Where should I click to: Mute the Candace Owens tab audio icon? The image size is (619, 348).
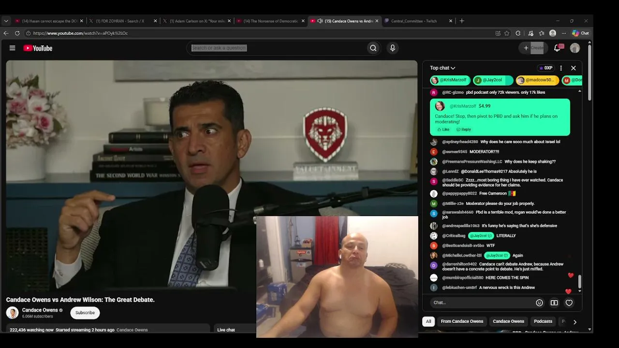320,21
